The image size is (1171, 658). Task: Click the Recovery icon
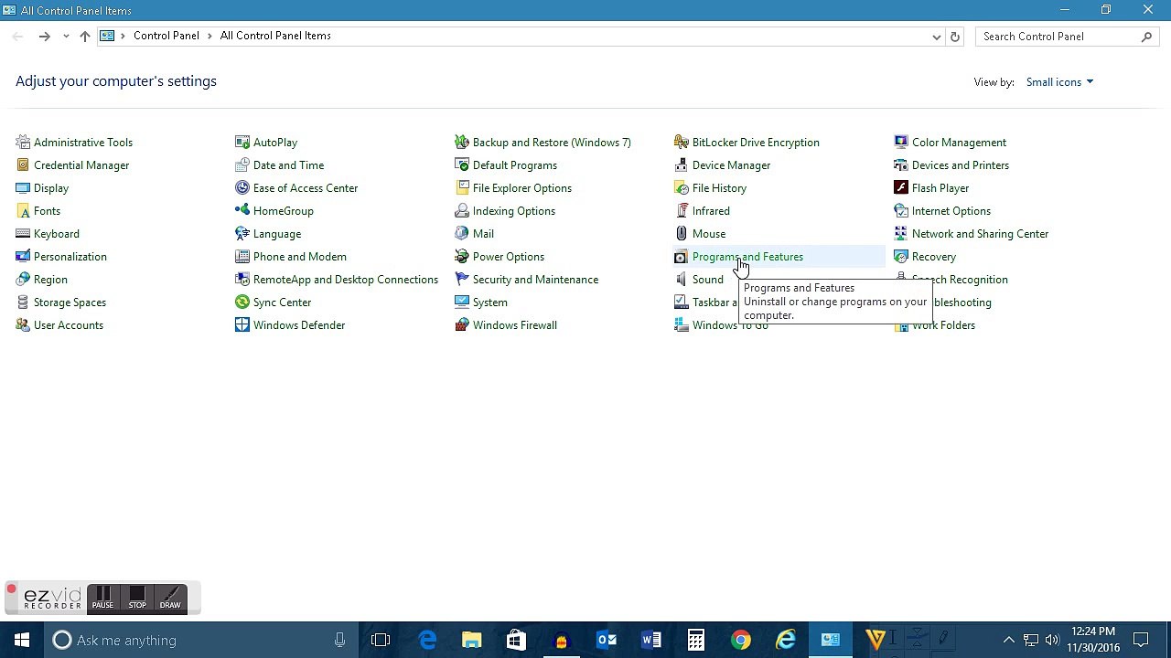coord(901,257)
